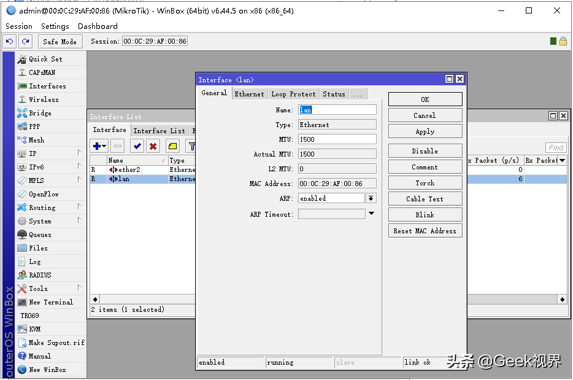Click the MTU input field
Screen dimensions: 573x380
pyautogui.click(x=337, y=139)
